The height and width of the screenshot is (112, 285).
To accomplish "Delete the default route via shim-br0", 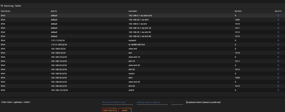I will tap(278, 16).
